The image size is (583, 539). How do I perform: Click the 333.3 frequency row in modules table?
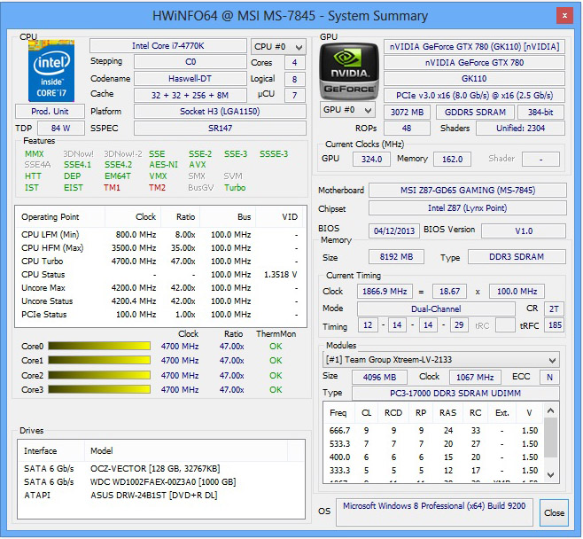tap(433, 471)
